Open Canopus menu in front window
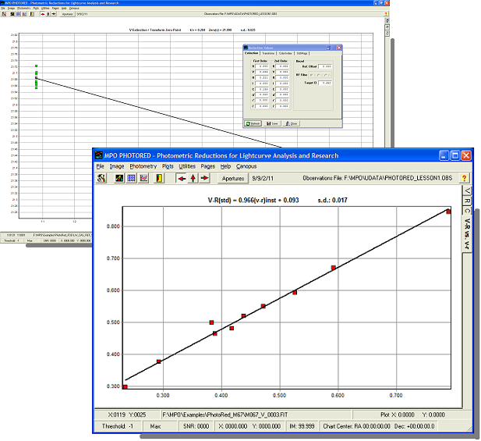 246,166
